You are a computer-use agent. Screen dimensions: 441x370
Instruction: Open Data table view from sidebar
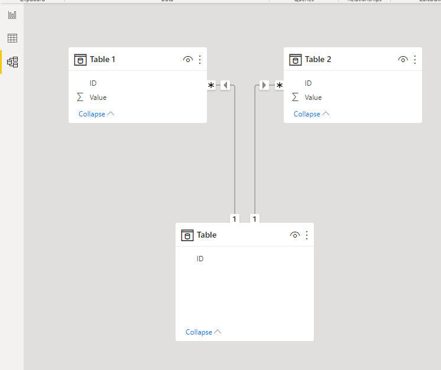pyautogui.click(x=12, y=38)
